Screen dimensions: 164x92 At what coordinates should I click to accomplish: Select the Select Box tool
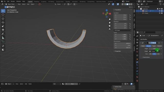(3, 11)
